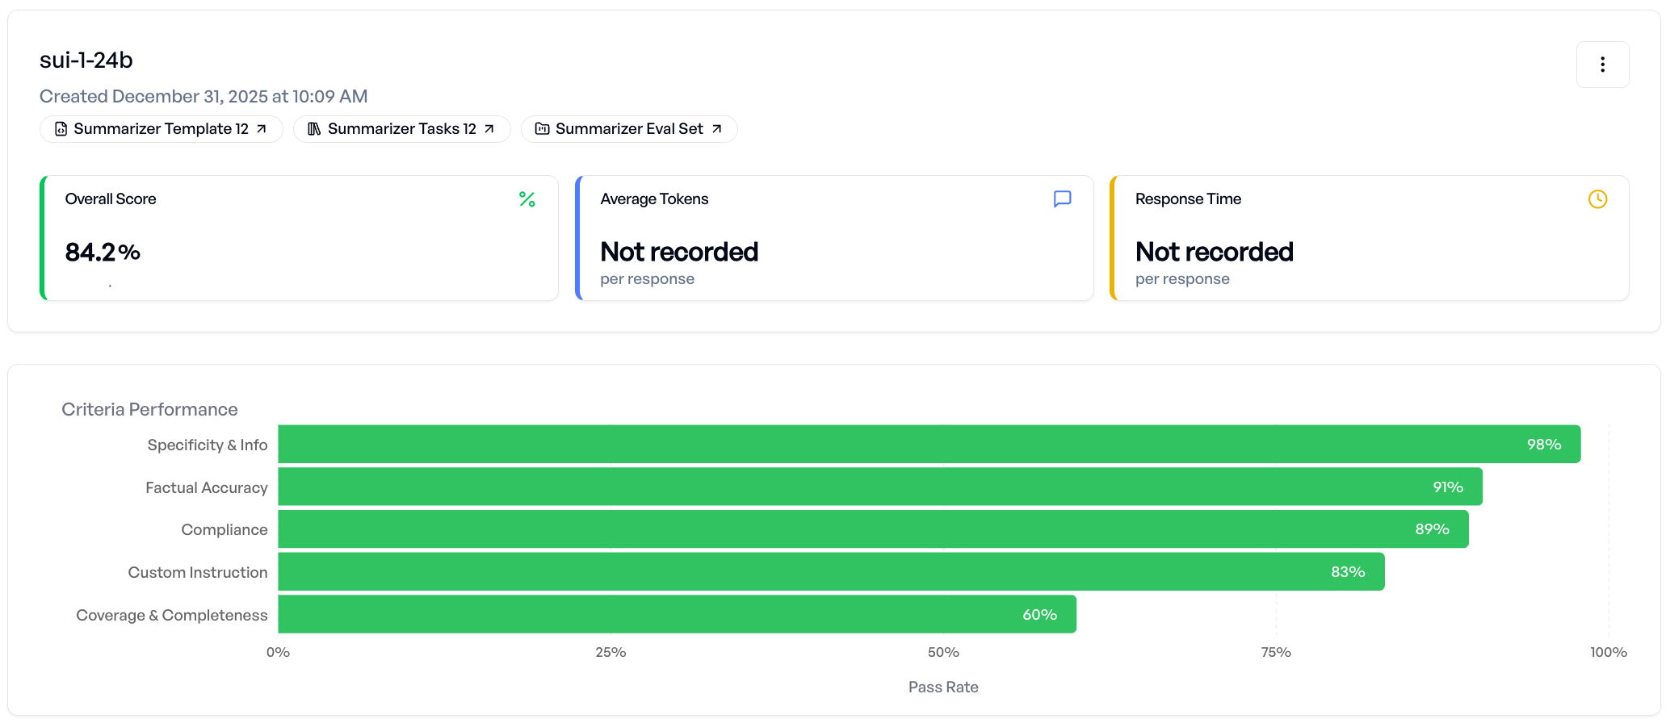Click the Summarizer Tasks 12 library icon
The width and height of the screenshot is (1670, 723).
[314, 129]
